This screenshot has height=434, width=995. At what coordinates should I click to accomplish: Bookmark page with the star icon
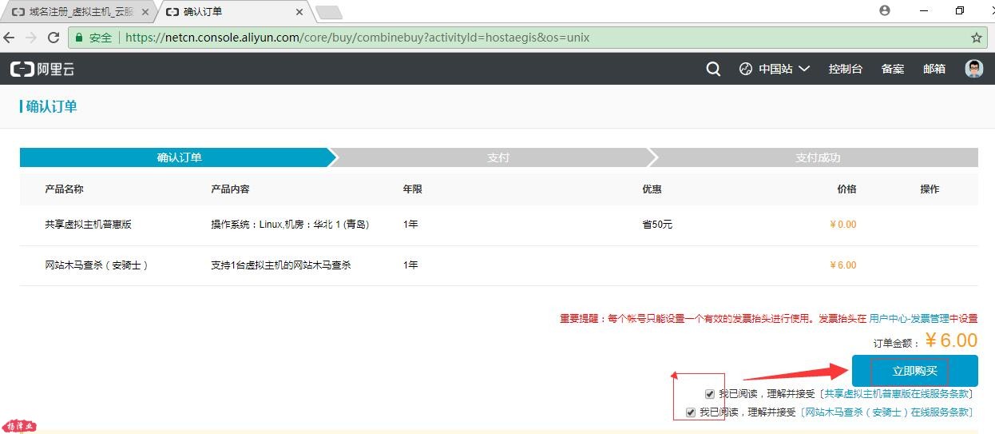(976, 38)
